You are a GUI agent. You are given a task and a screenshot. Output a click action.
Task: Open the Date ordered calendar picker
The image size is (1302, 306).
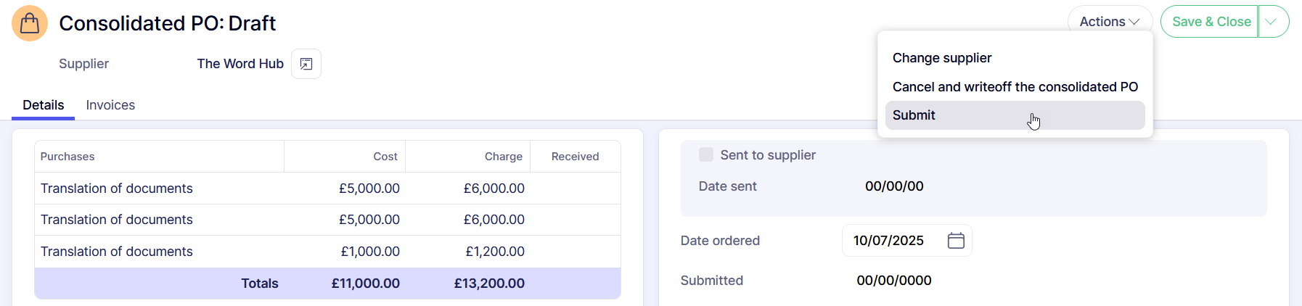956,241
